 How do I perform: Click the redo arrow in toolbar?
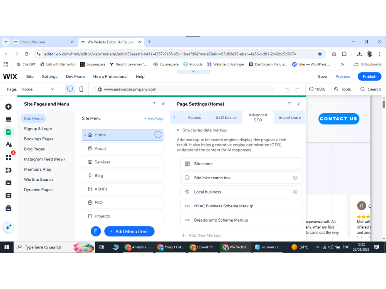point(297,89)
